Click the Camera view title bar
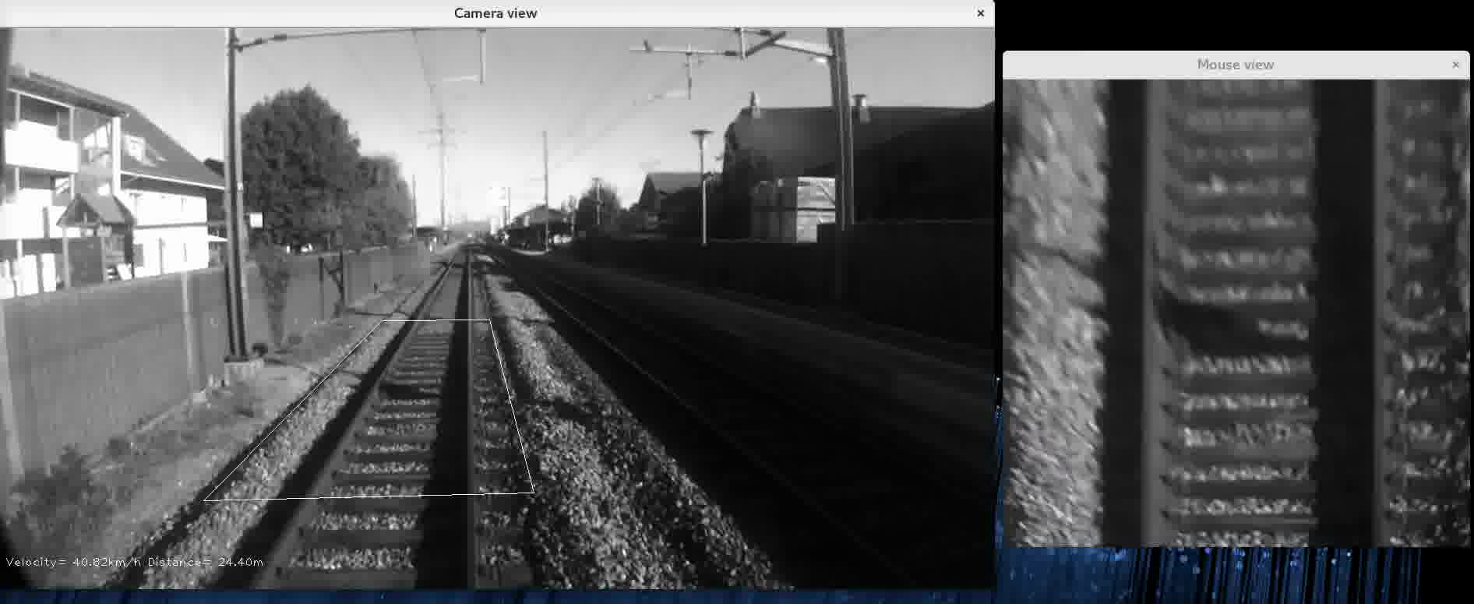The width and height of the screenshot is (1474, 604). coord(496,13)
